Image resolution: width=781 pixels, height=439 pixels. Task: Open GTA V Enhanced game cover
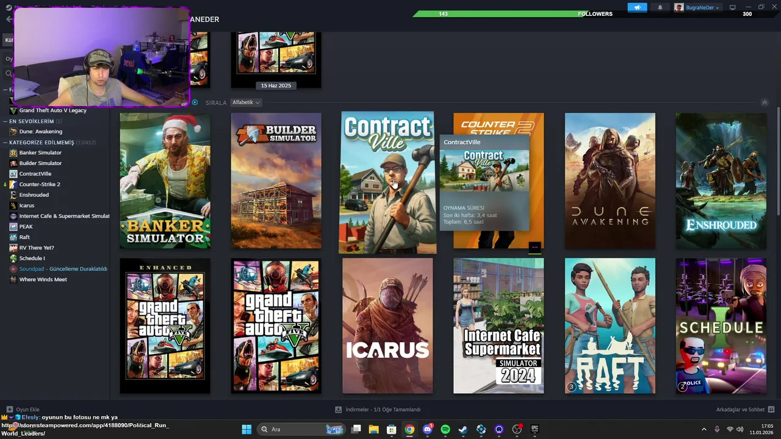165,326
